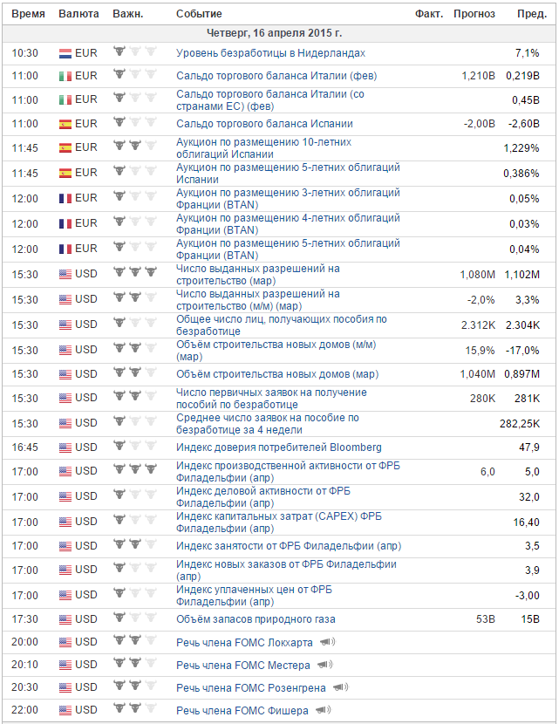Viewport: 559px width, 724px height.
Task: Click importance bulls in Уровень безработицы в Нидерландах row
Action: click(135, 51)
